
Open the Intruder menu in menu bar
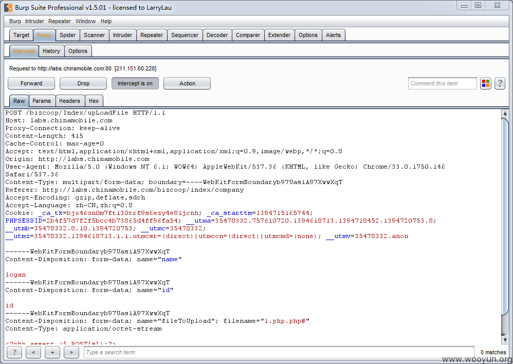34,21
